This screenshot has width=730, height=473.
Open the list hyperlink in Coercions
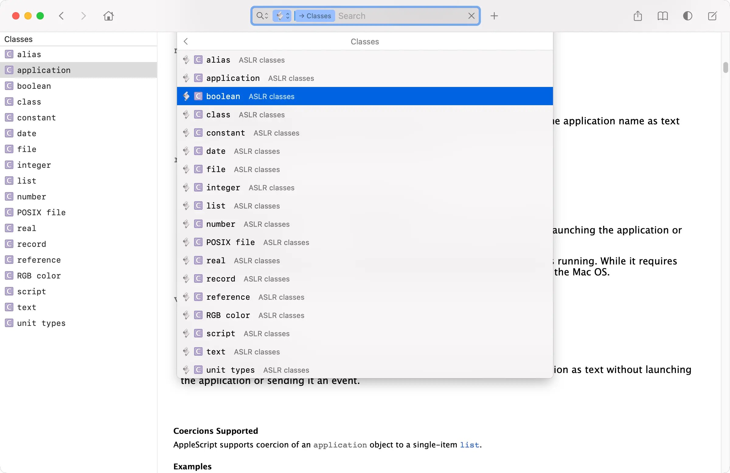[x=469, y=445]
